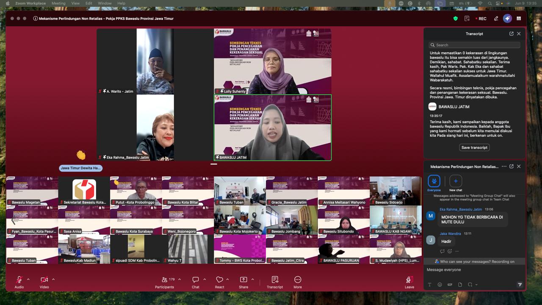Expand screenshot options arrow in composer
Image resolution: width=542 pixels, height=305 pixels.
point(476,285)
